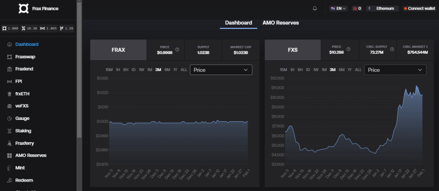The height and width of the screenshot is (191, 439).
Task: Select 8H range on FXS chart
Action: [x=300, y=70]
